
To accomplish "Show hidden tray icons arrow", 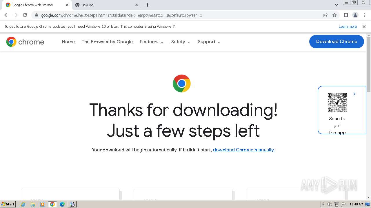I will [x=323, y=204].
